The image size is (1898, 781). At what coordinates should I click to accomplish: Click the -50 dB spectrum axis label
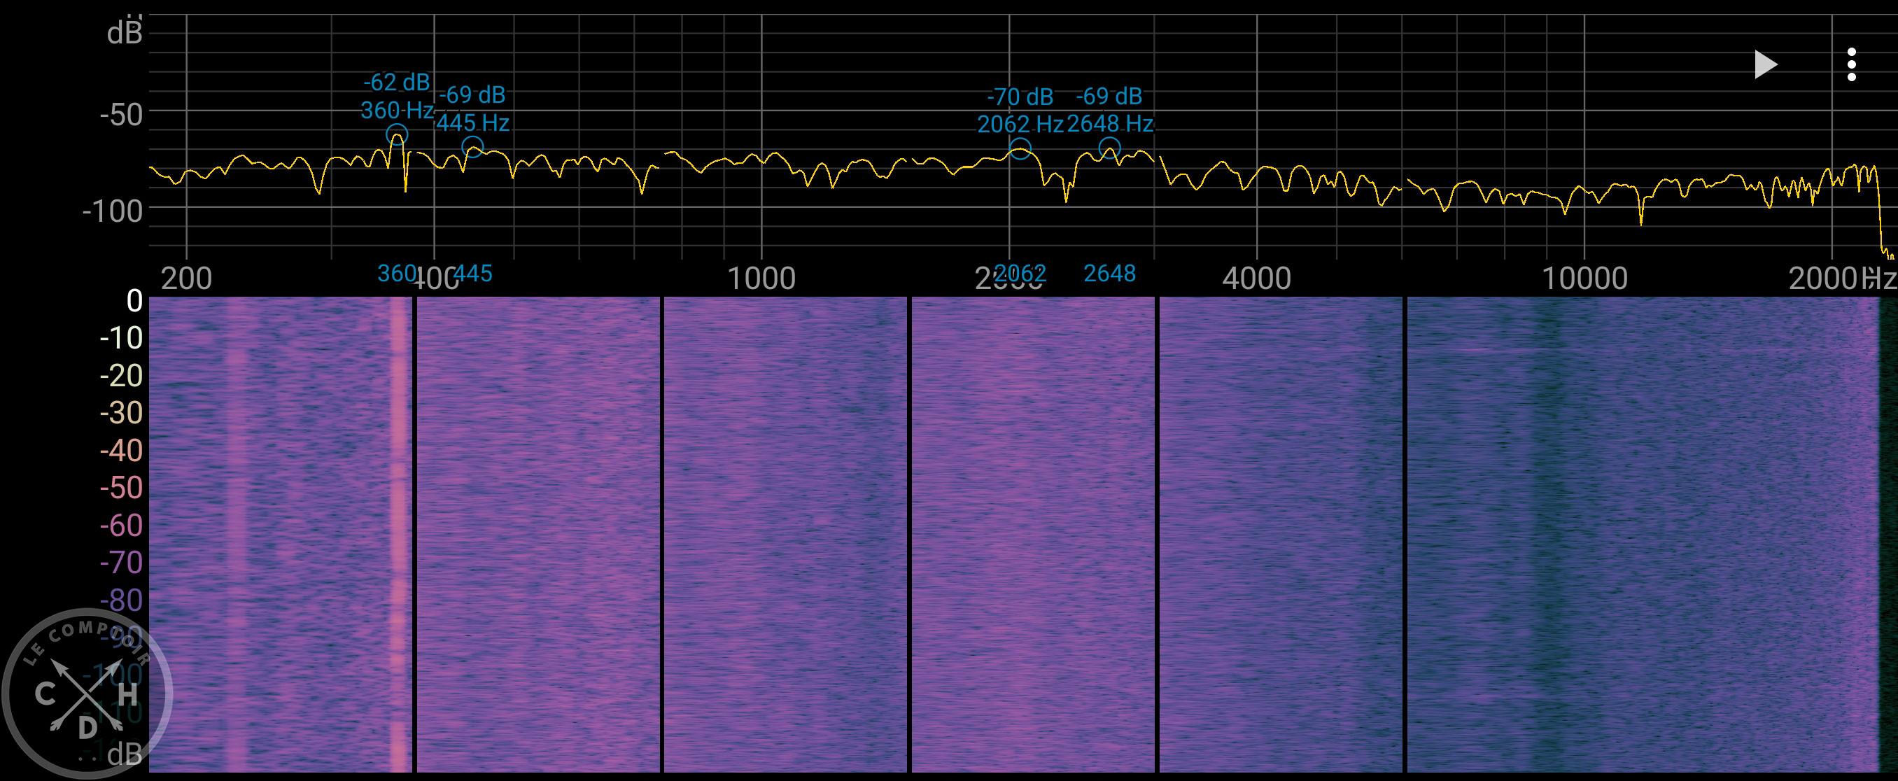coord(121,115)
